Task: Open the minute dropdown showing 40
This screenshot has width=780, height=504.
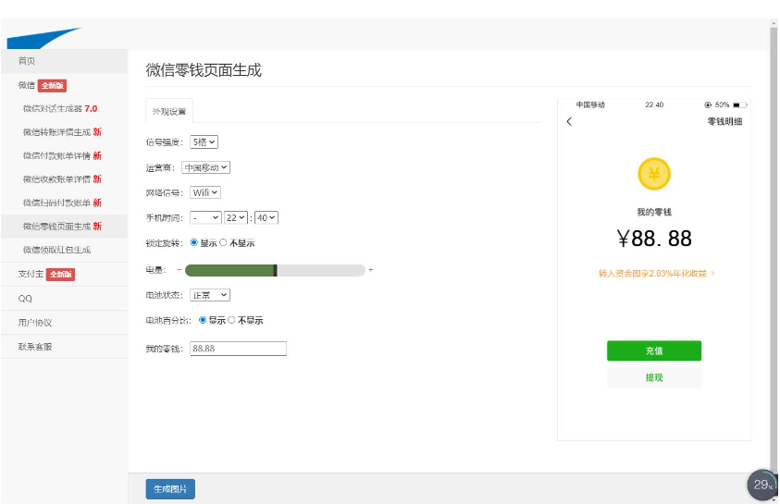Action: [x=266, y=217]
